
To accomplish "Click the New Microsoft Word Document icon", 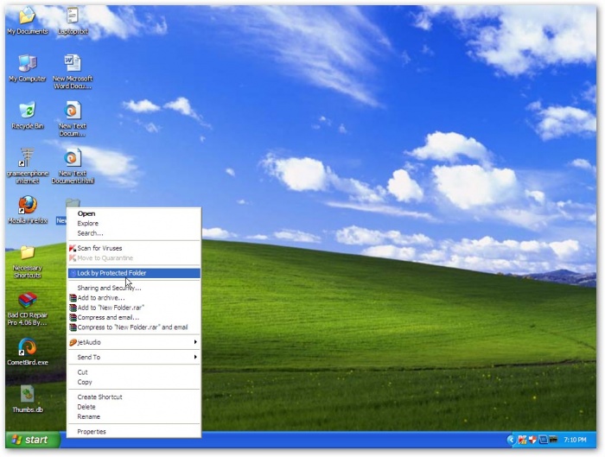I will 73,64.
